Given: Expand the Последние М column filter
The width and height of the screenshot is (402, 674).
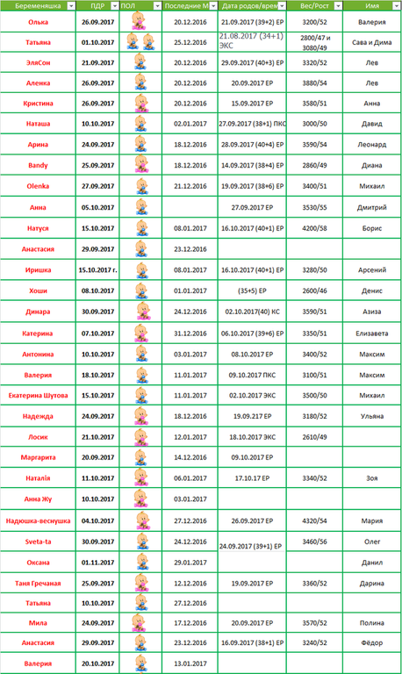Looking at the screenshot, I should point(212,5).
